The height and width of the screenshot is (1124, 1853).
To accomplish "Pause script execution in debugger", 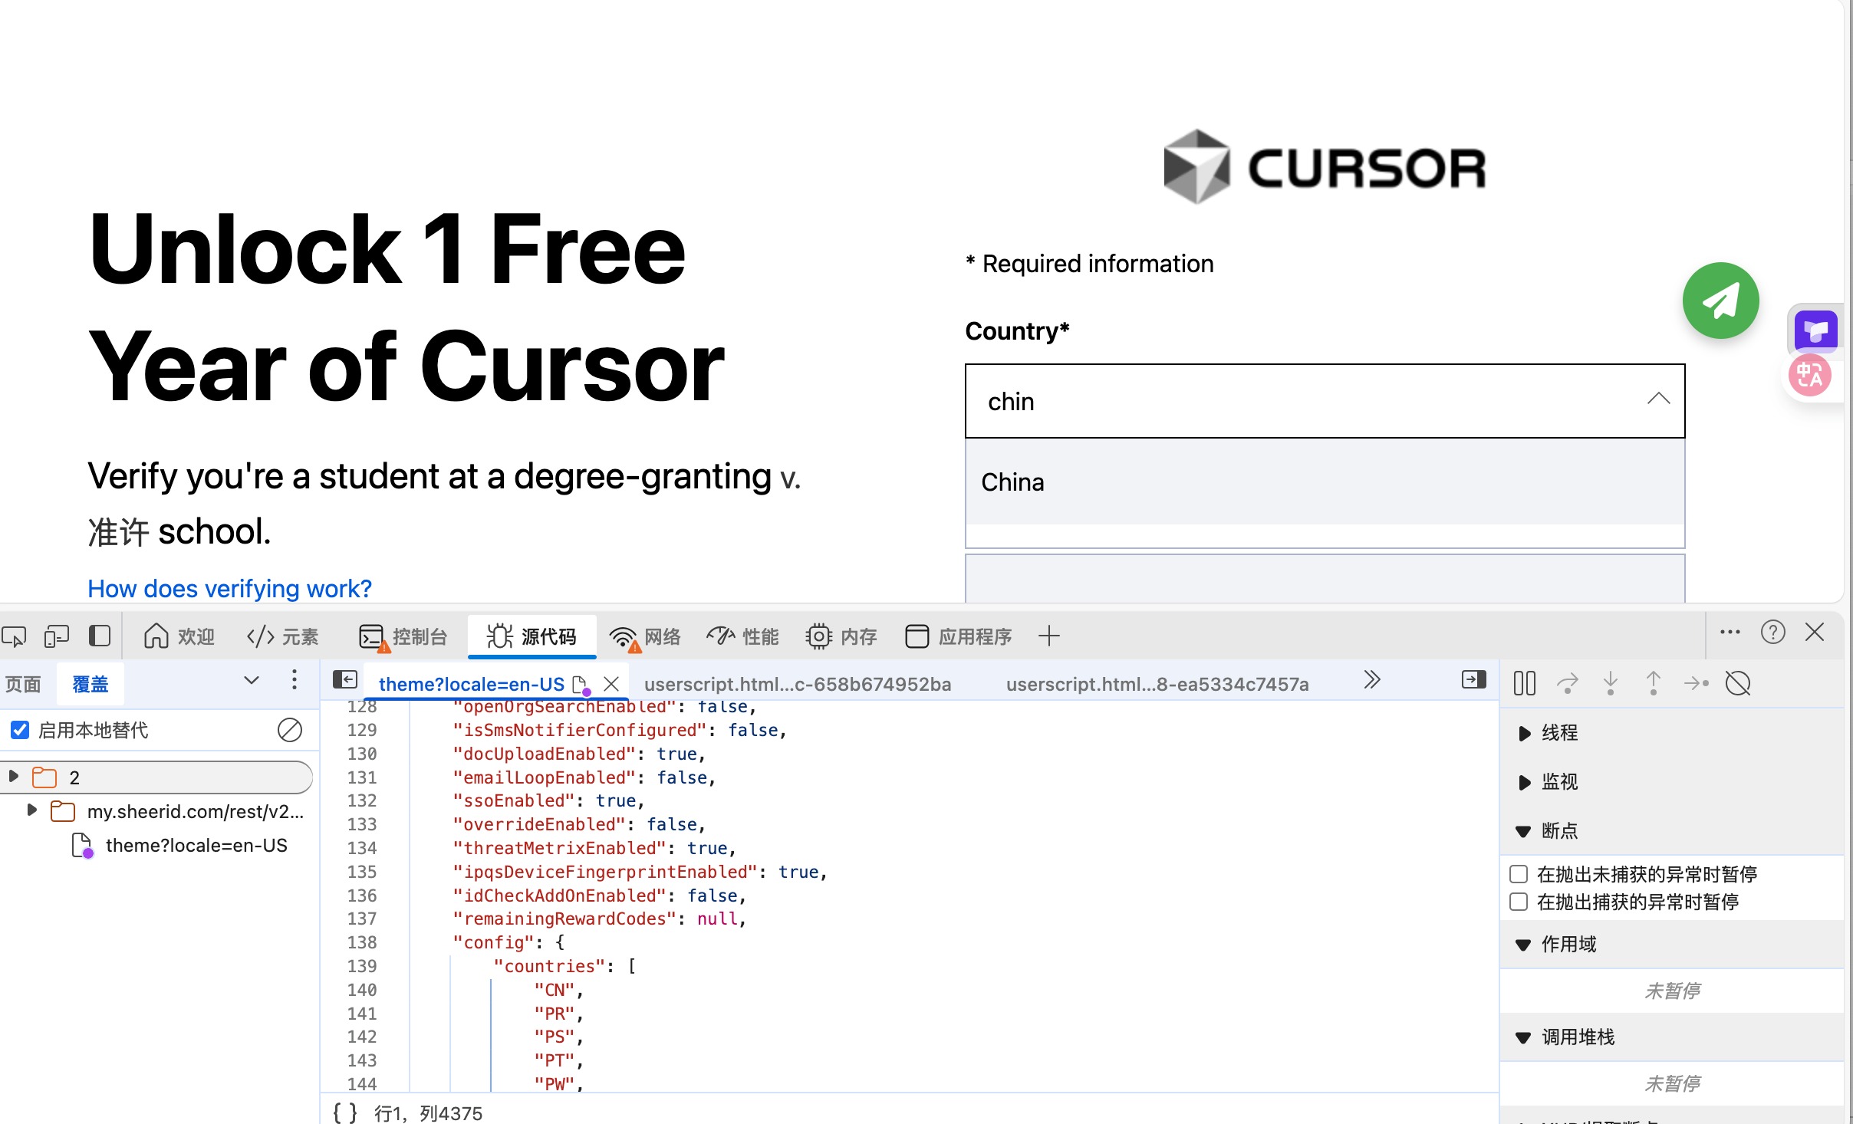I will coord(1524,682).
